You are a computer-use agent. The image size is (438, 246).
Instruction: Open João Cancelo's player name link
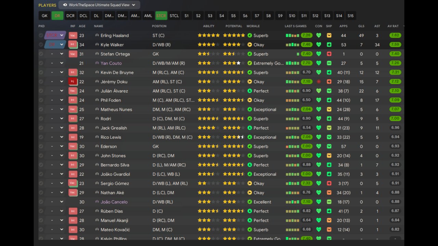[114, 202]
